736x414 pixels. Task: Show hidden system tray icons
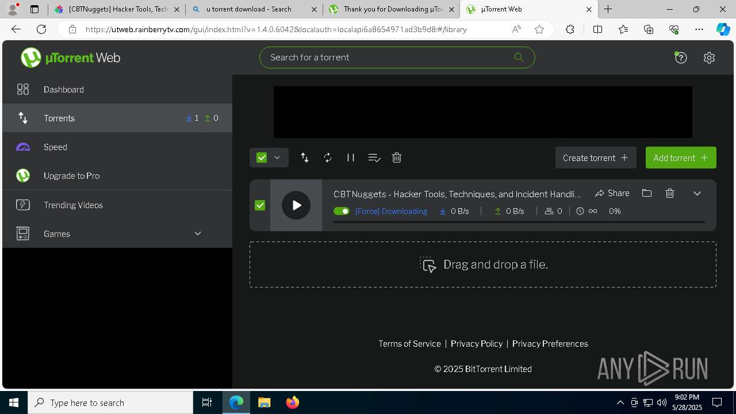[x=620, y=402]
